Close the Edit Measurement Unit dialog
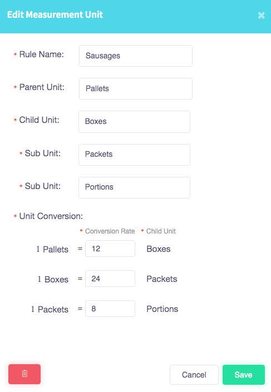 pyautogui.click(x=261, y=16)
